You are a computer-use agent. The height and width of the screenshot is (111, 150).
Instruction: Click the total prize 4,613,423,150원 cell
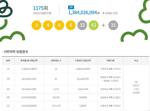click(x=29, y=89)
